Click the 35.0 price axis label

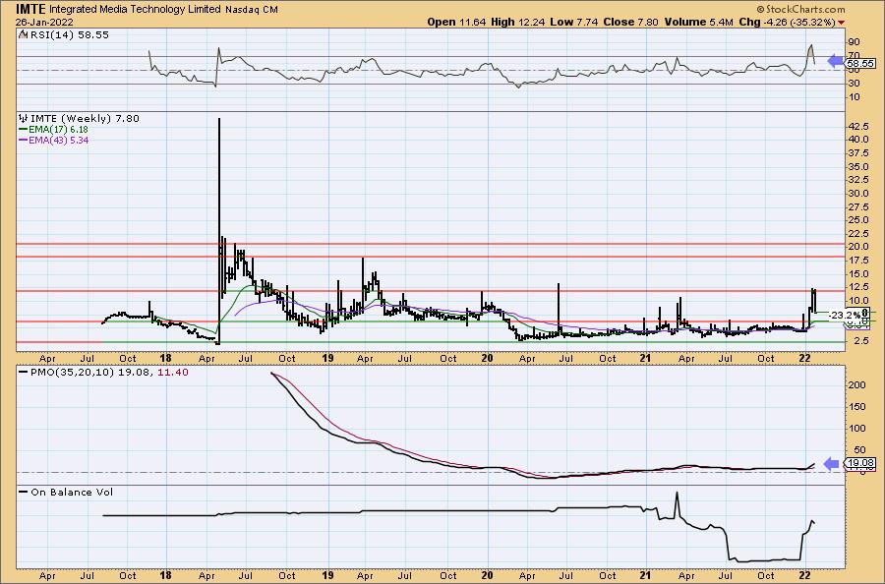point(857,166)
